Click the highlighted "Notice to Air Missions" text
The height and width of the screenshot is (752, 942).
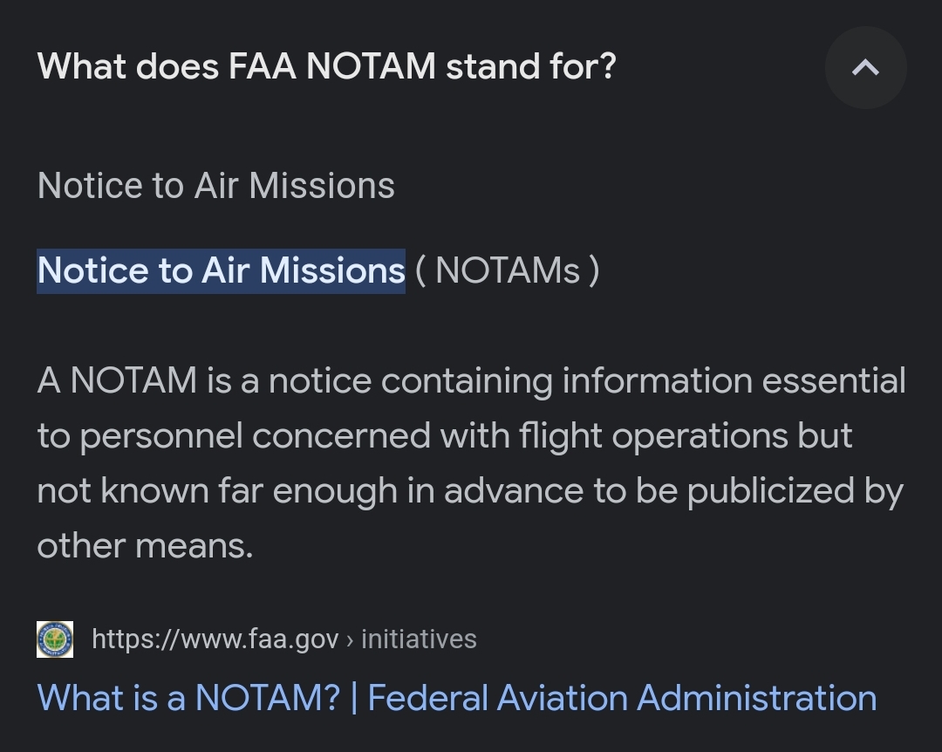point(221,270)
